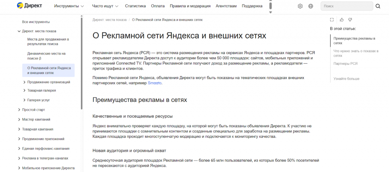Click the Yandex Direct logo

point(30,6)
